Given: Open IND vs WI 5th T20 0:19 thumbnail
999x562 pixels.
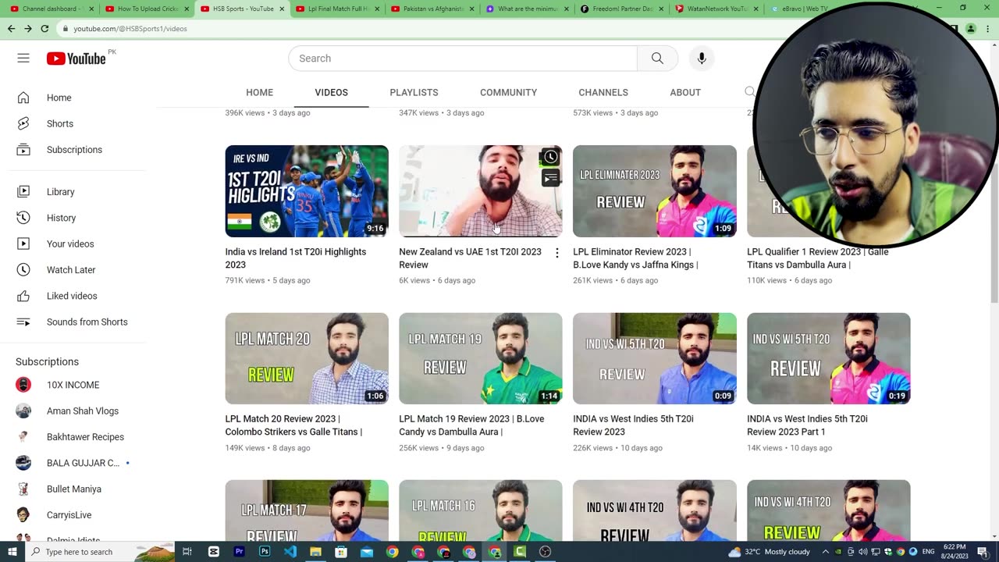Looking at the screenshot, I should click(x=829, y=358).
